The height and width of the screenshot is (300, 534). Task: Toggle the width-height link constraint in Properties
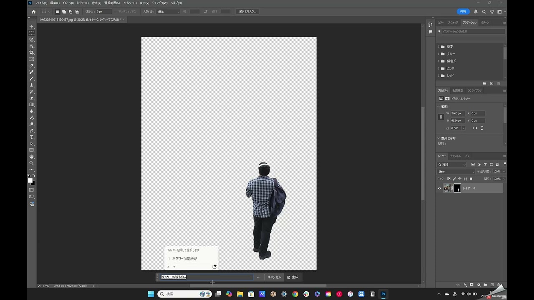441,117
